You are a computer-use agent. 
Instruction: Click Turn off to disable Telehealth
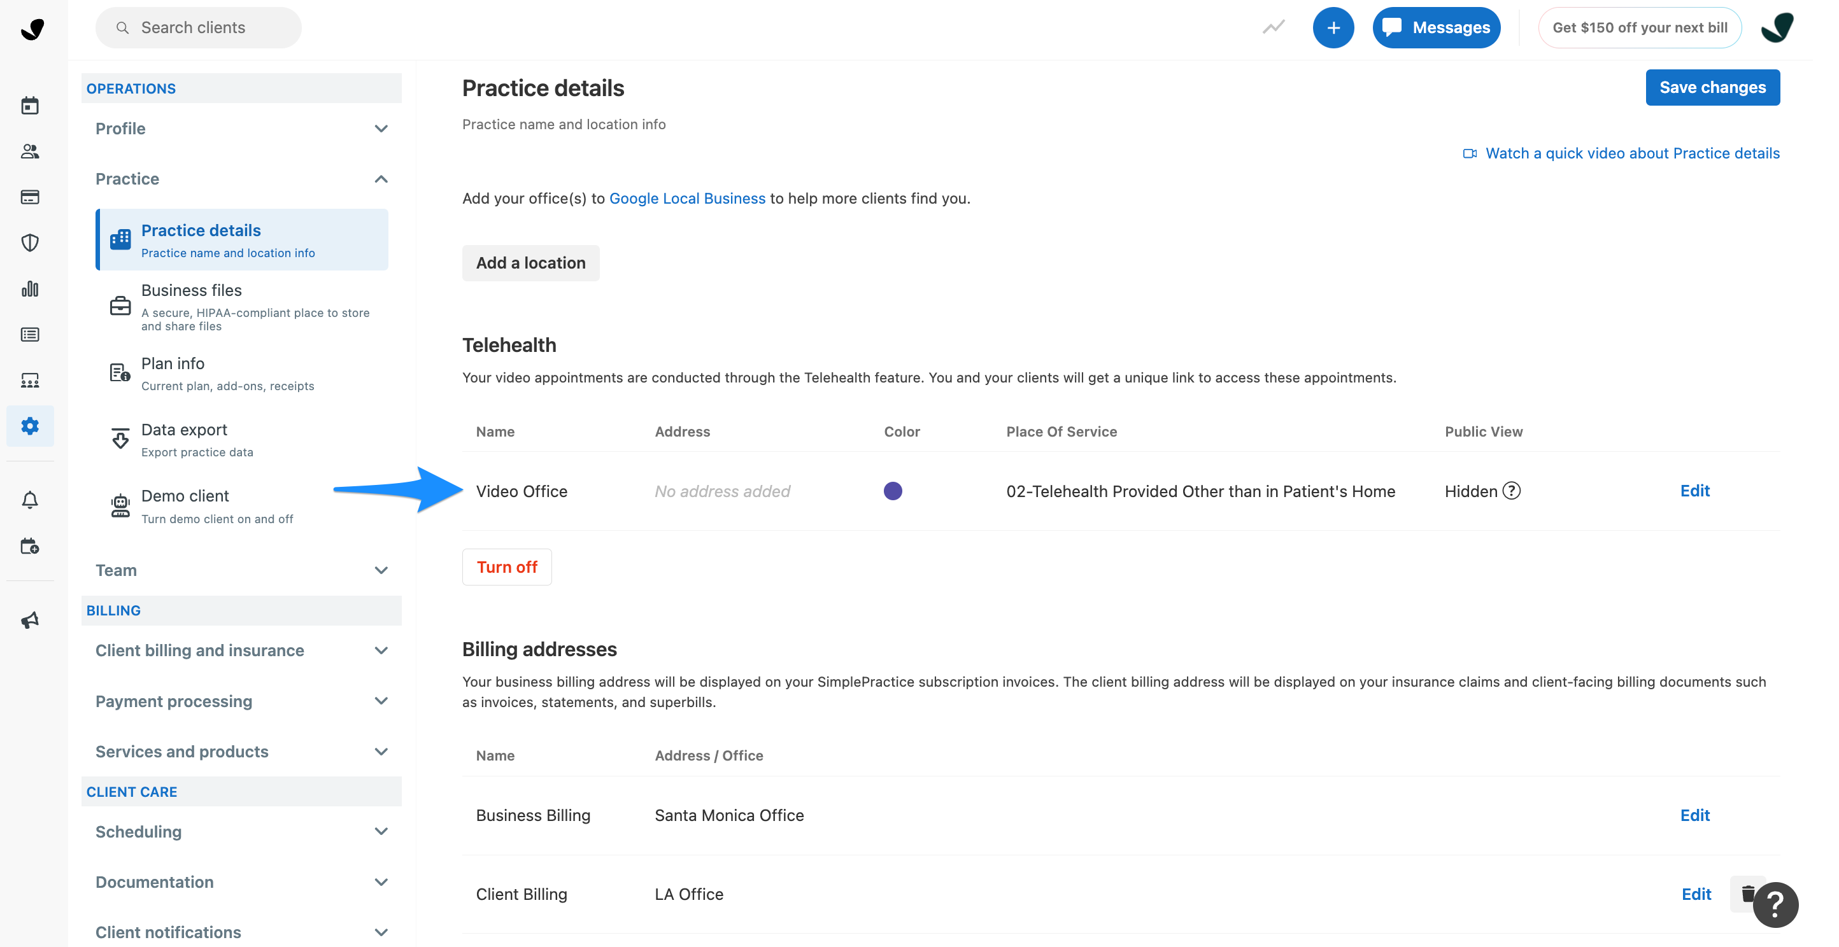(x=507, y=566)
